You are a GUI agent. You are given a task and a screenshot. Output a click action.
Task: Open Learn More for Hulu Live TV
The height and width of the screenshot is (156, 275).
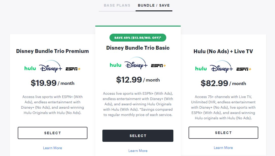(223, 148)
